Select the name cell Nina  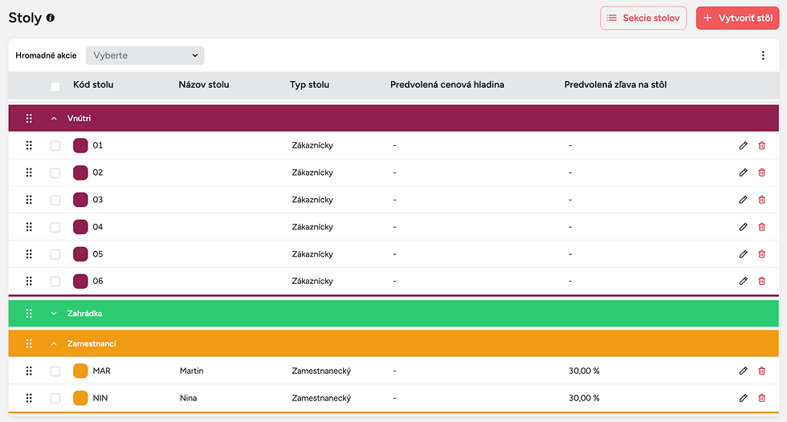[188, 398]
